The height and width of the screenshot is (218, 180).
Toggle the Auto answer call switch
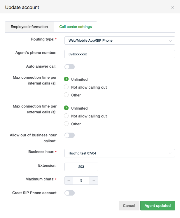[69, 67]
